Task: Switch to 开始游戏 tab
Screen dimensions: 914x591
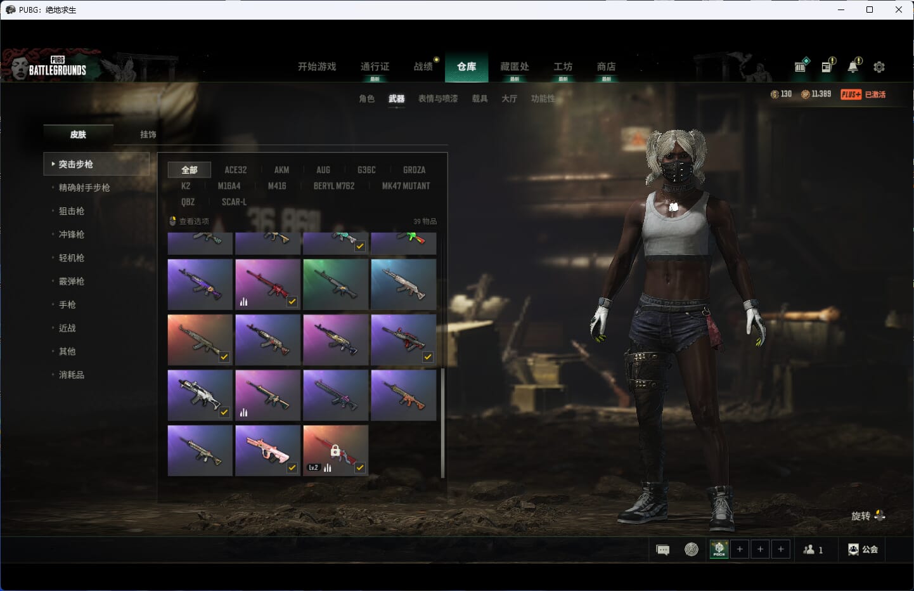Action: (x=317, y=67)
